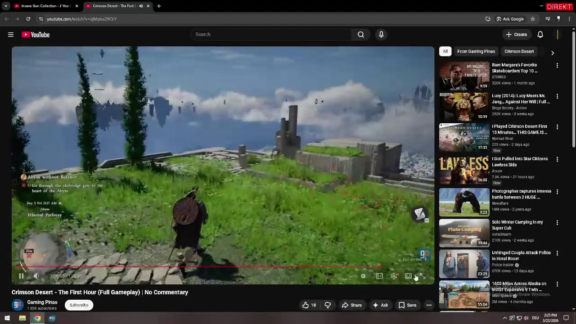
Task: Switch to Insane Gun Collection tab
Action: pyautogui.click(x=45, y=6)
